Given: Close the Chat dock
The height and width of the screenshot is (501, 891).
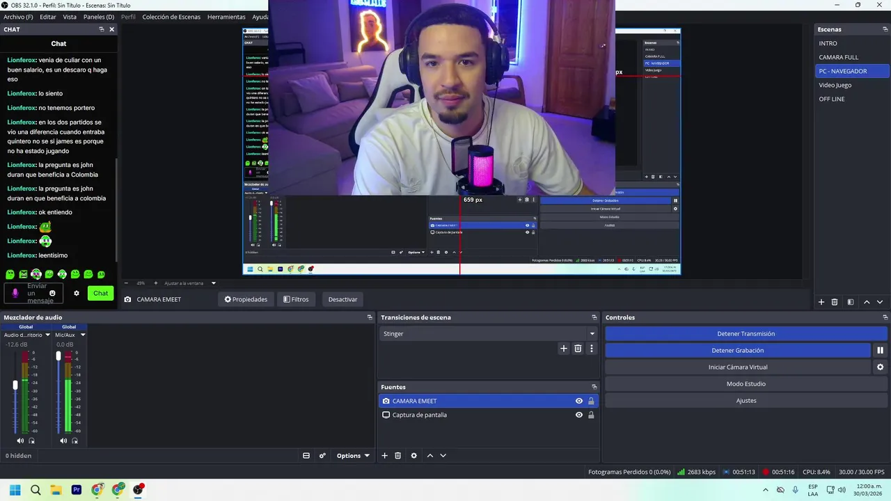Looking at the screenshot, I should (x=111, y=29).
